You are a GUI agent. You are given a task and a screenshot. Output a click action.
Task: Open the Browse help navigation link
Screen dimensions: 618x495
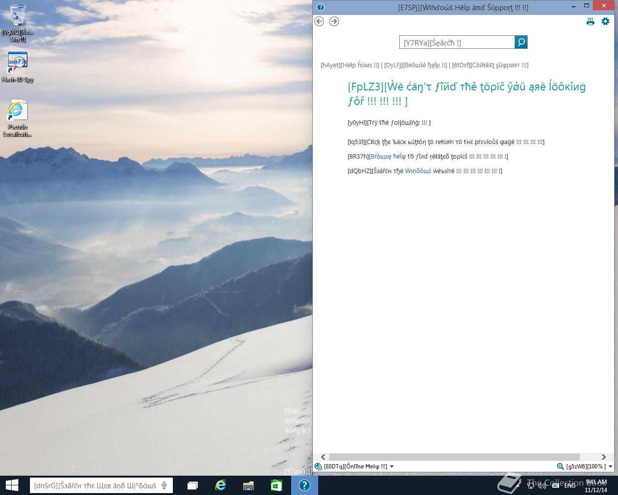(416, 65)
